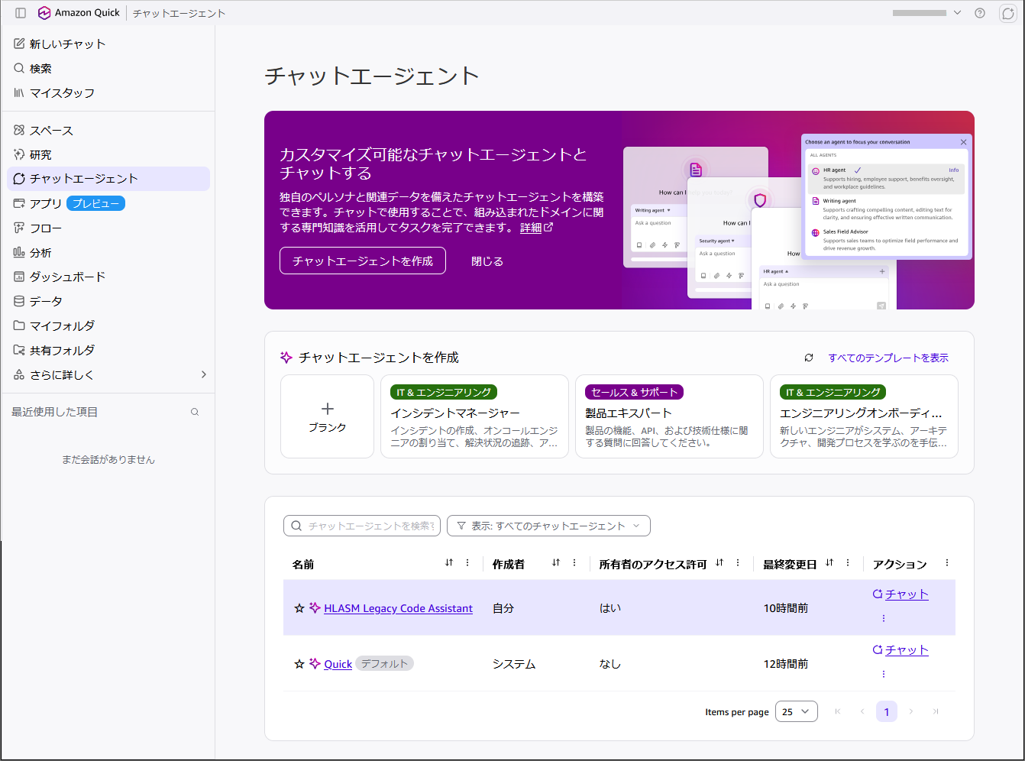Open the 所有者のアクセス許可 column options menu
This screenshot has height=761, width=1025.
[x=738, y=563]
